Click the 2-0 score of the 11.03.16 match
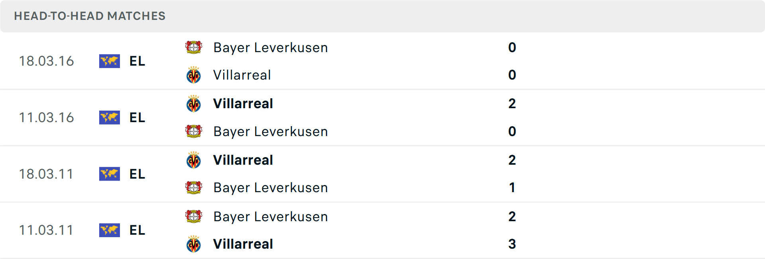Screen dimensions: 765x259 (x=513, y=117)
